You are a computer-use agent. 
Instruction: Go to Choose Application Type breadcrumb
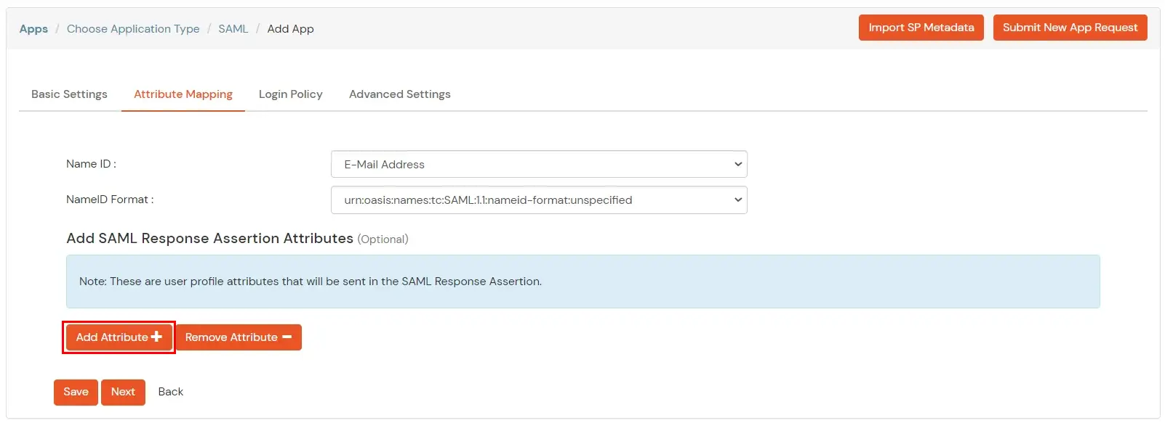click(133, 29)
